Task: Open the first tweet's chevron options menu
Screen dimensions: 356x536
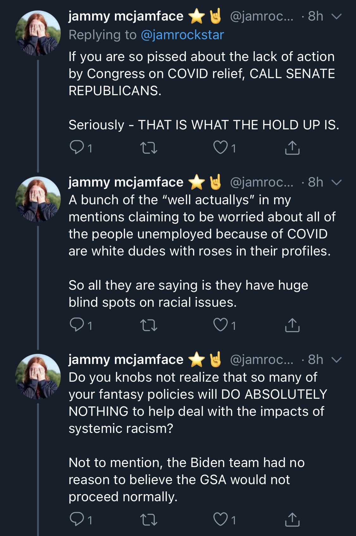Action: click(336, 16)
